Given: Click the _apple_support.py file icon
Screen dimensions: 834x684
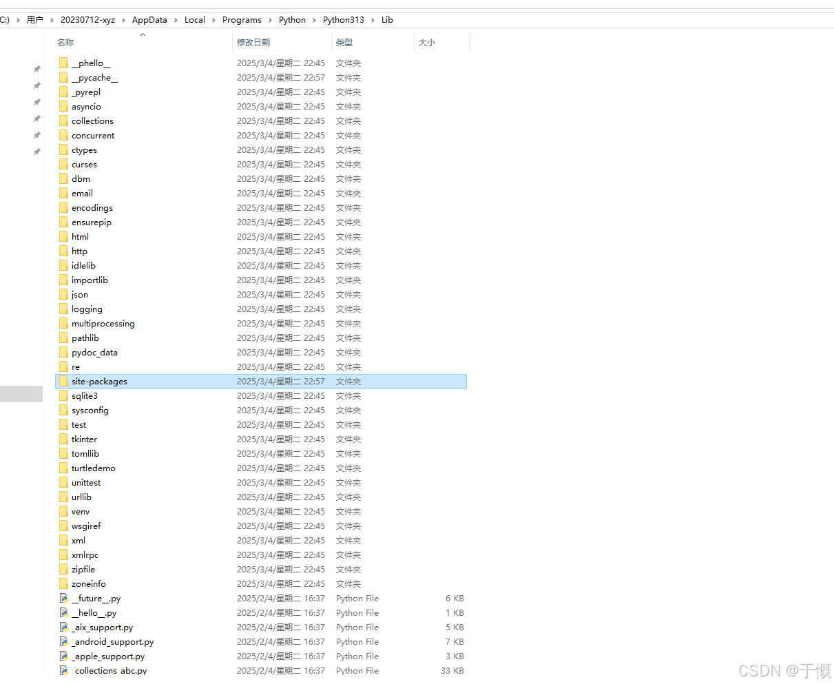Looking at the screenshot, I should click(63, 656).
